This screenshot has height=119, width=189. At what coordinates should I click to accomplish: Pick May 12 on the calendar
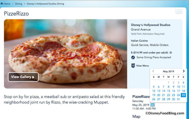click(x=154, y=91)
